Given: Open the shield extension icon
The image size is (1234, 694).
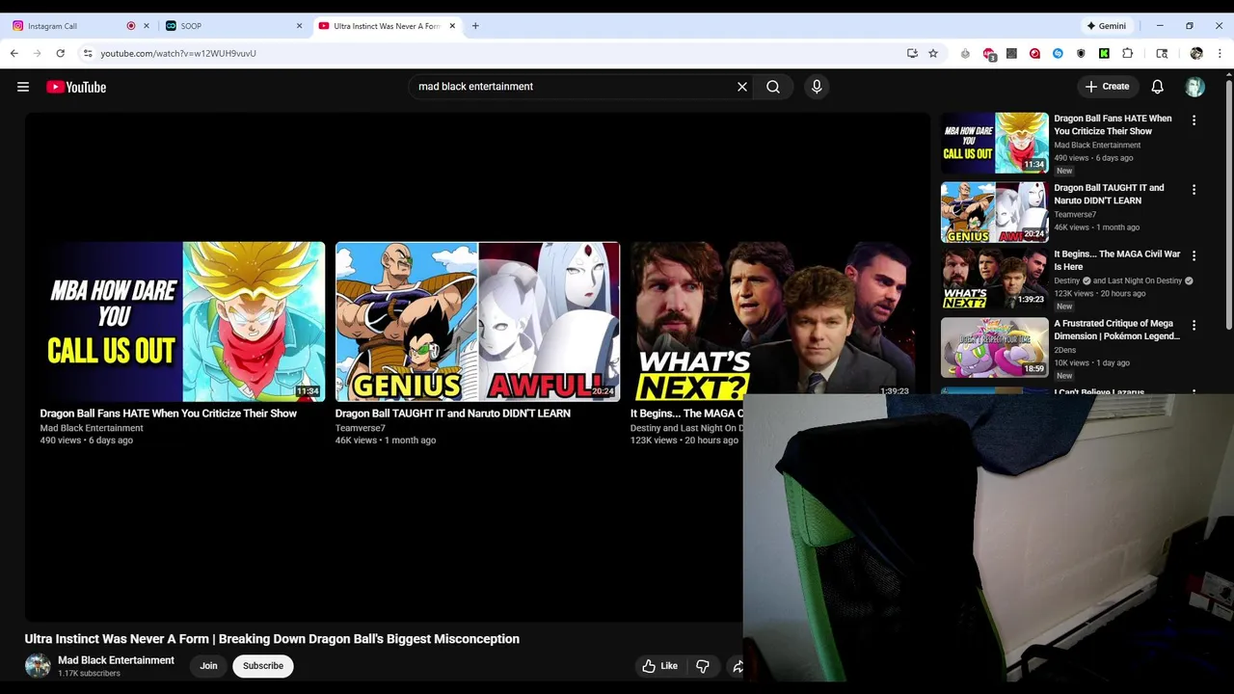Looking at the screenshot, I should 1081,53.
